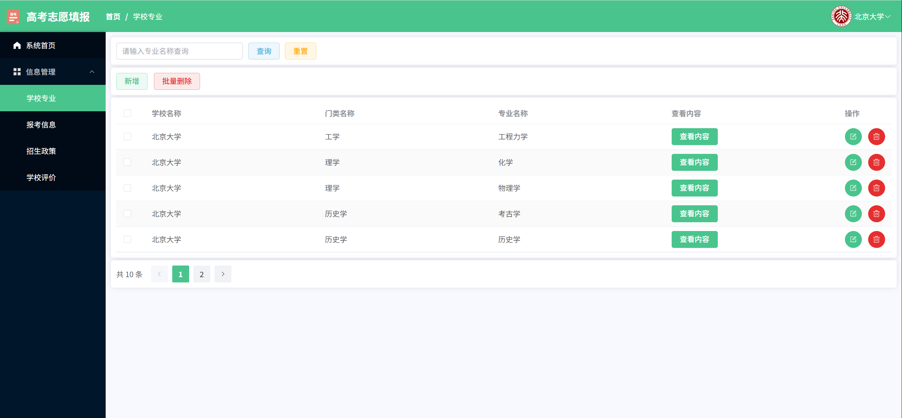This screenshot has height=418, width=902.
Task: Check the checkbox for 工程力学 row
Action: (x=127, y=137)
